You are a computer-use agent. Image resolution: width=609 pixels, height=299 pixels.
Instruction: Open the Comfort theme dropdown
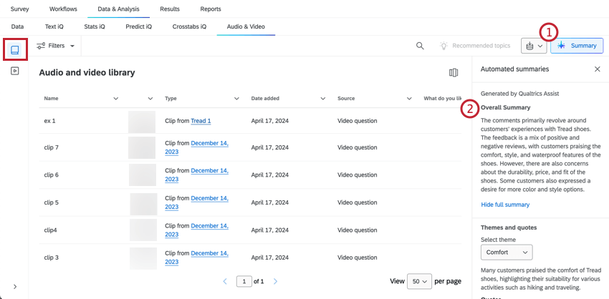tap(507, 253)
